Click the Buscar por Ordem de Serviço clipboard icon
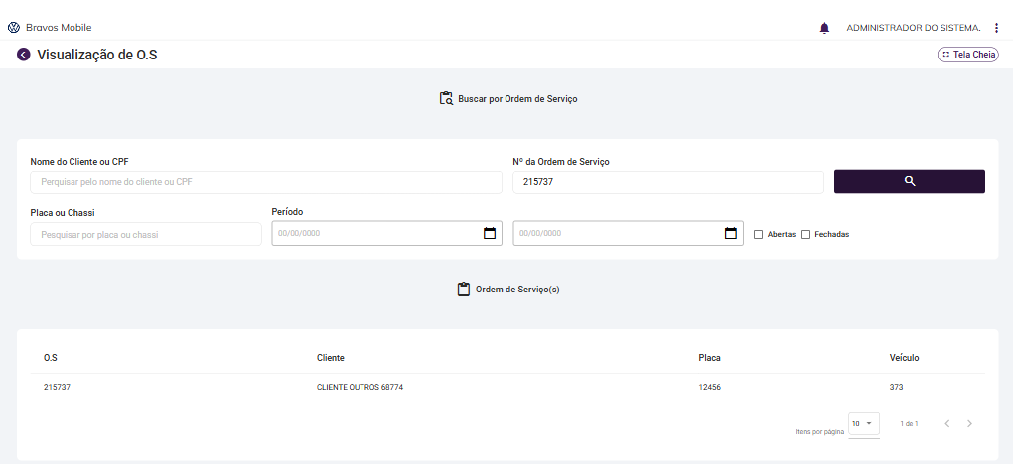Viewport: 1013px width, 464px height. (x=447, y=99)
